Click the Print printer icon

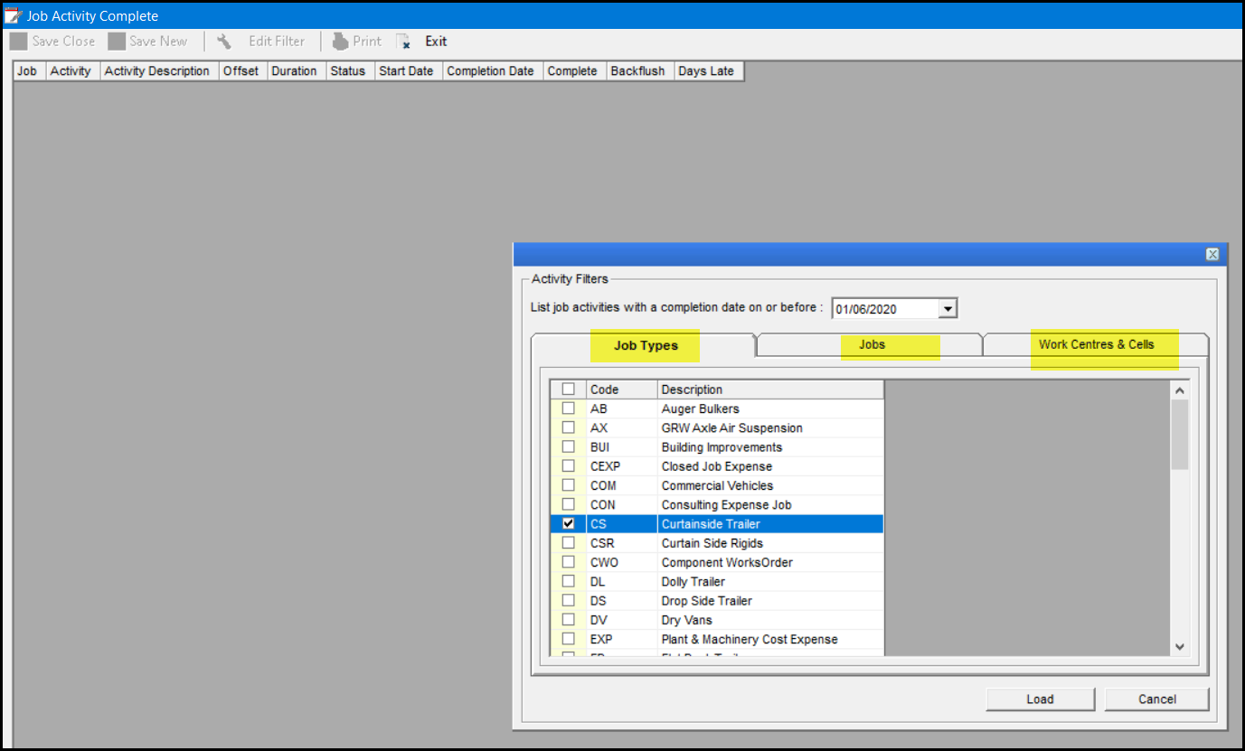pos(340,42)
